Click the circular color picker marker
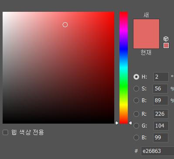Image resolution: width=174 pixels, height=159 pixels. pyautogui.click(x=65, y=25)
